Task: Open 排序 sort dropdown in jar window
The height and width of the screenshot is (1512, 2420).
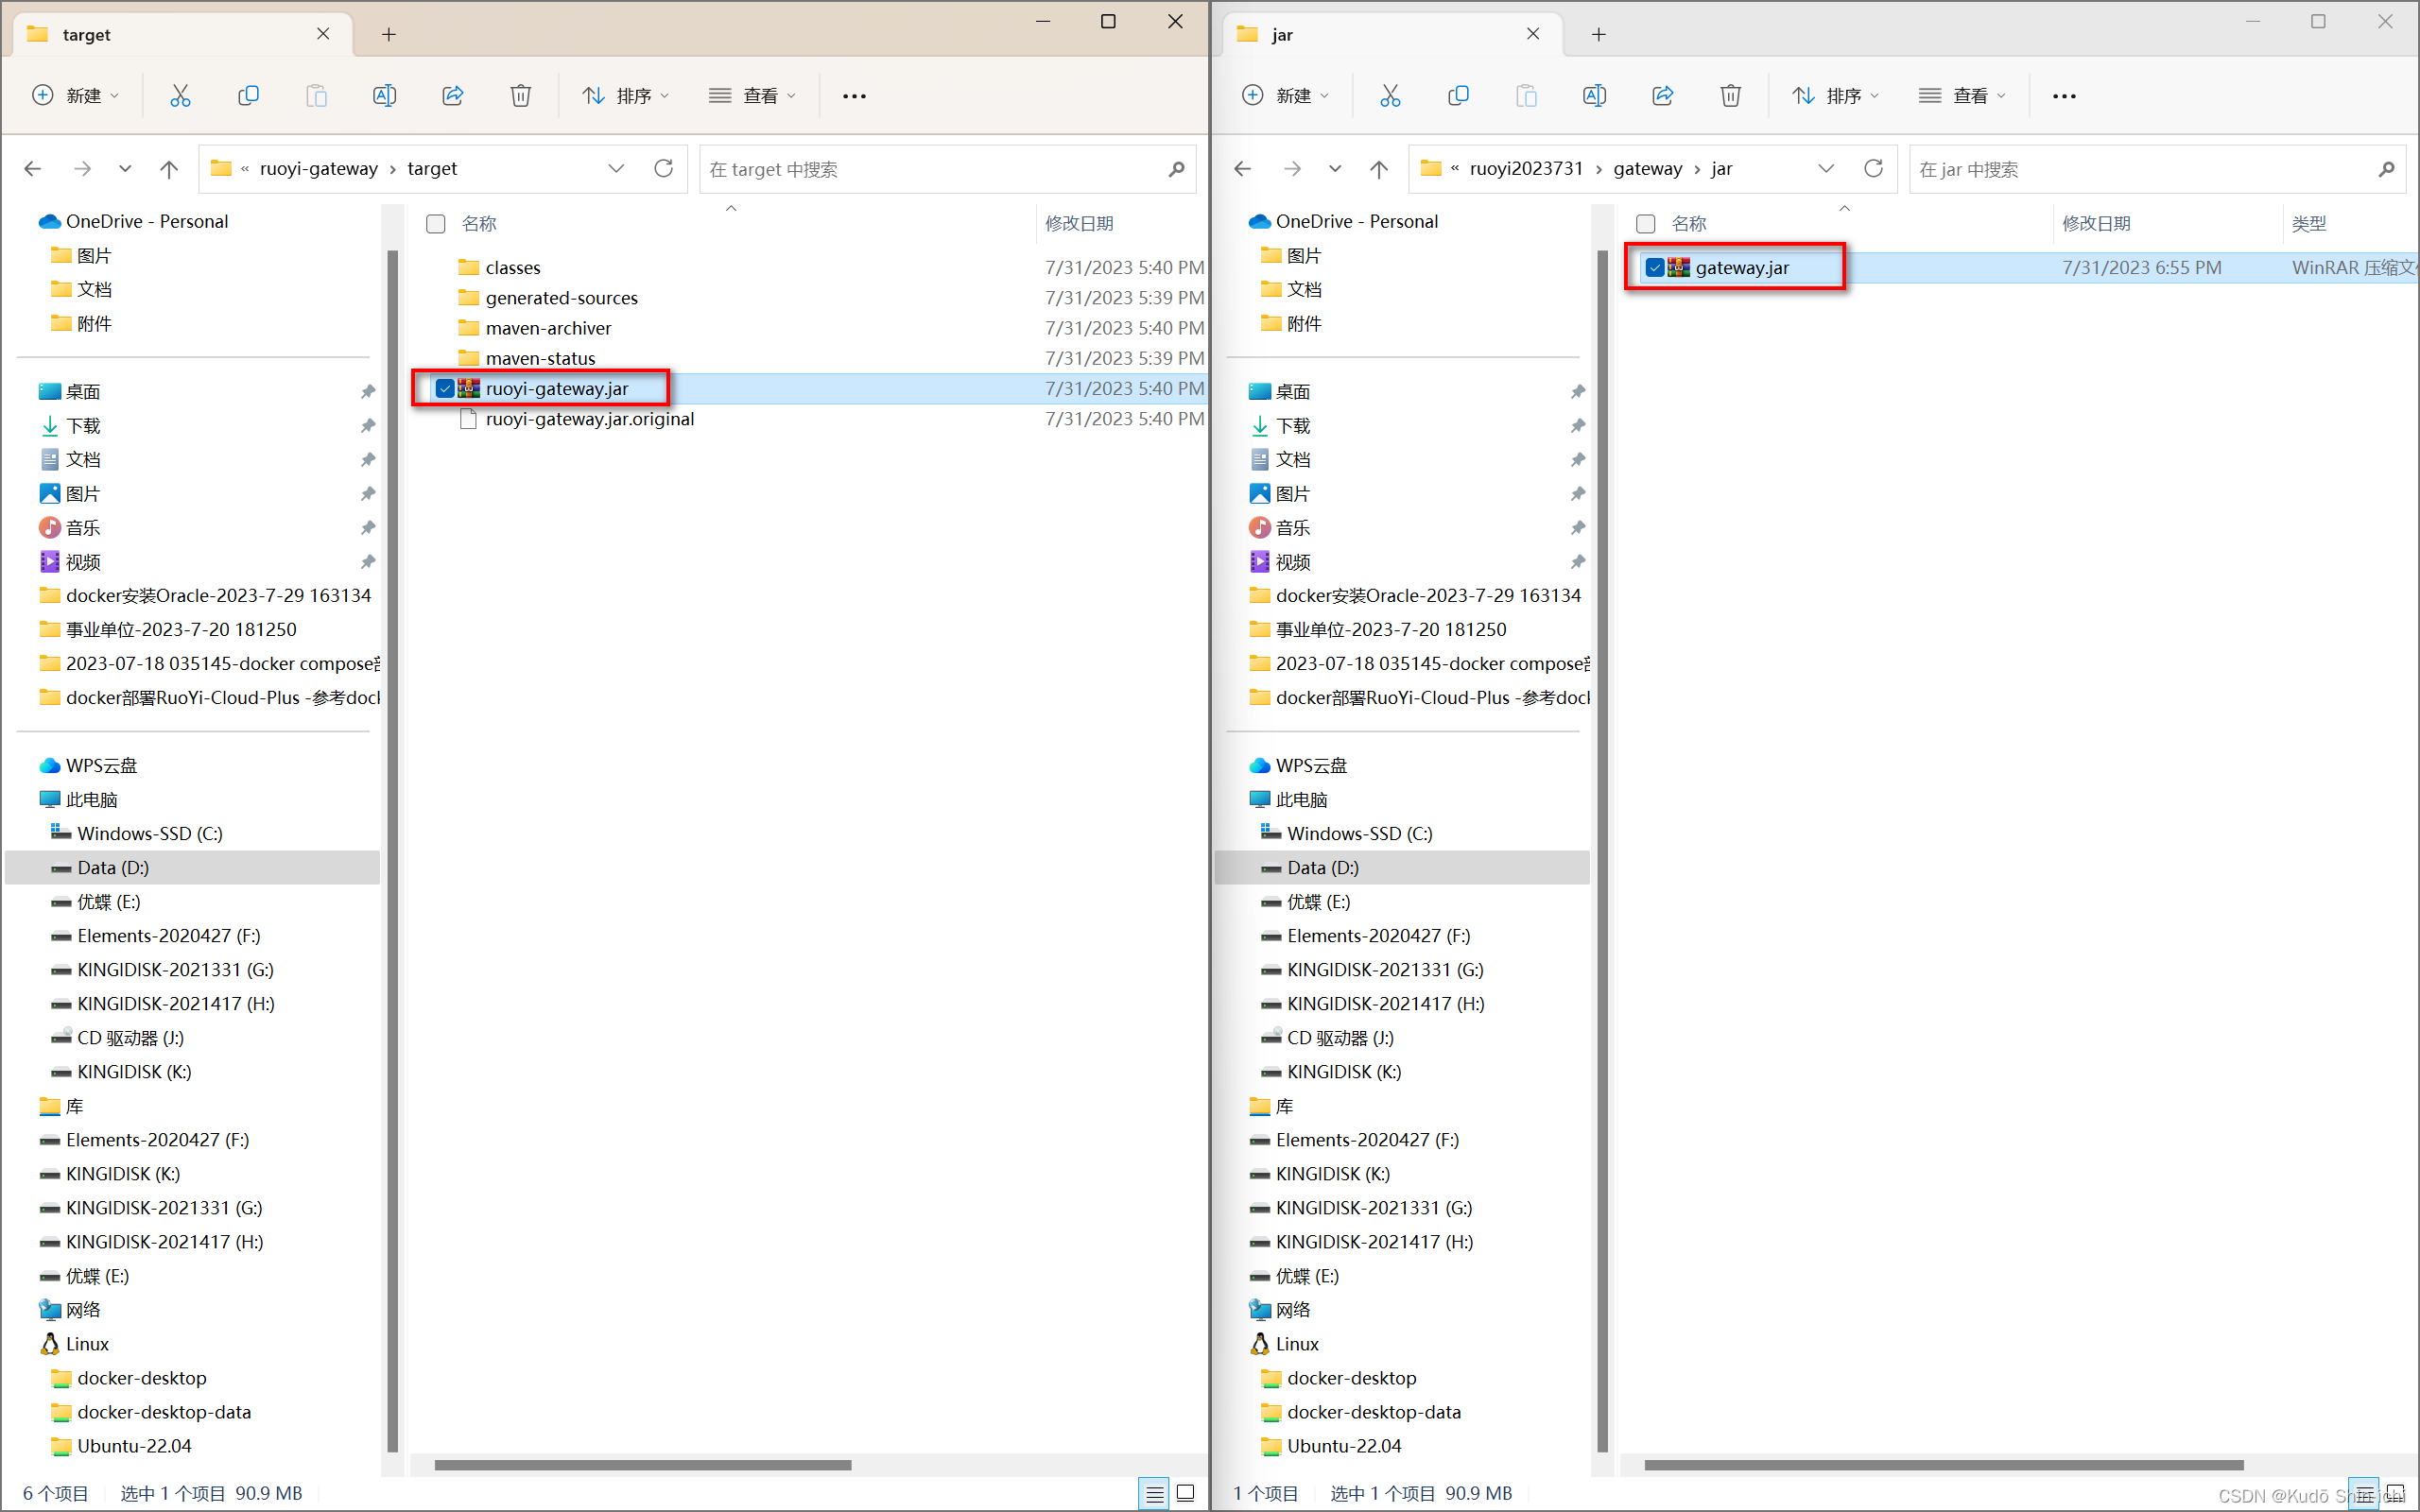Action: pos(1836,96)
